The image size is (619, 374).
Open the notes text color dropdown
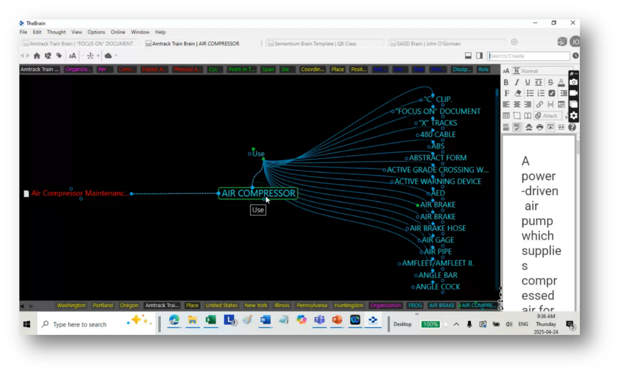click(561, 82)
